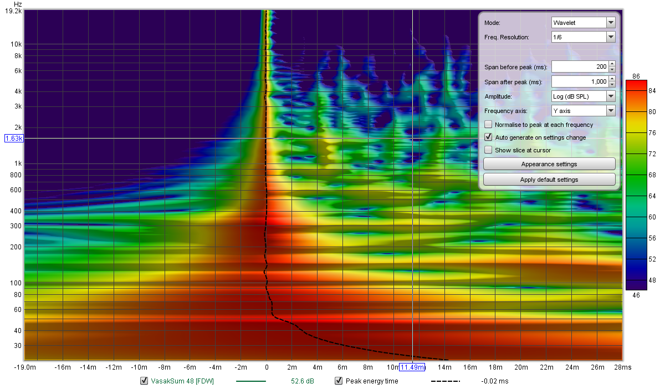
Task: Click Apply default settings button
Action: (549, 180)
